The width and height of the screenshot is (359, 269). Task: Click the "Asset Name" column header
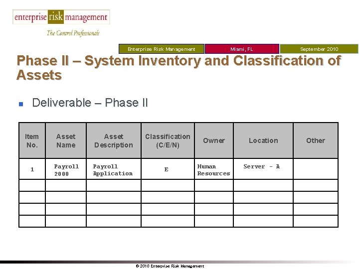point(66,140)
